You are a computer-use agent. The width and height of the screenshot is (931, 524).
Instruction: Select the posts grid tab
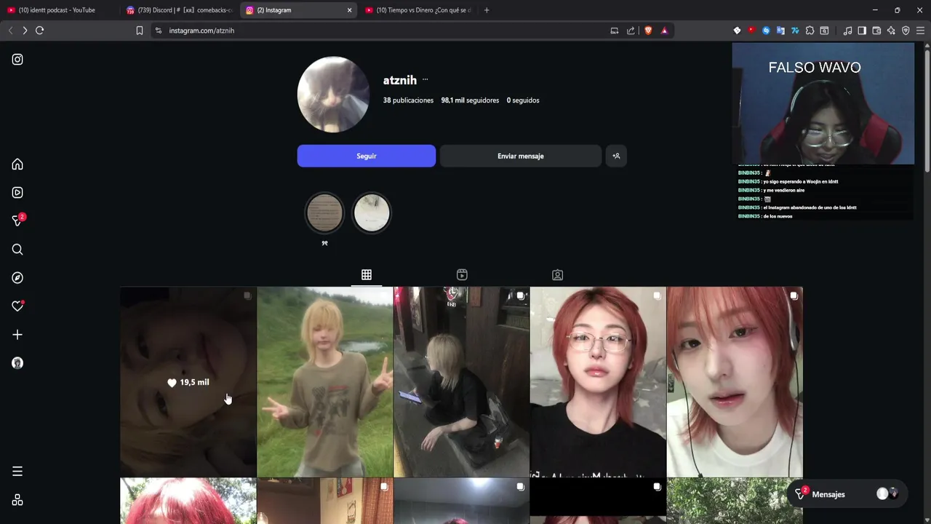click(367, 274)
